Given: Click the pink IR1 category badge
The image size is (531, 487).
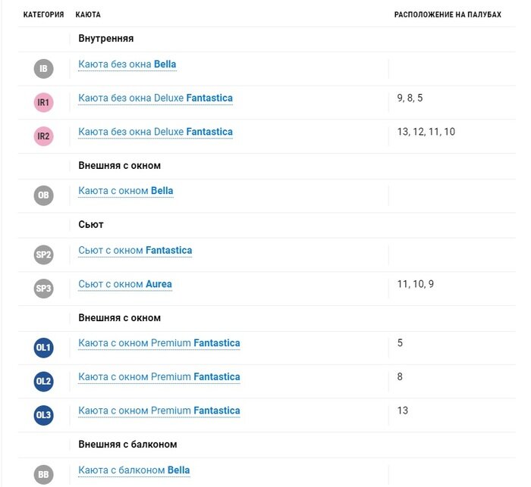Looking at the screenshot, I should [x=44, y=102].
